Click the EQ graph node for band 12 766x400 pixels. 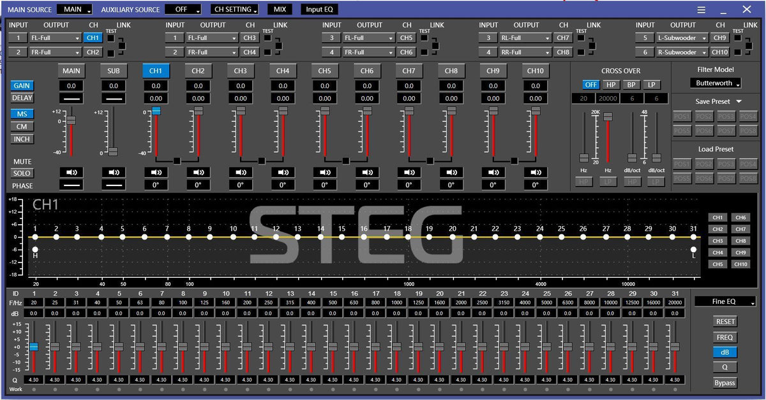276,237
